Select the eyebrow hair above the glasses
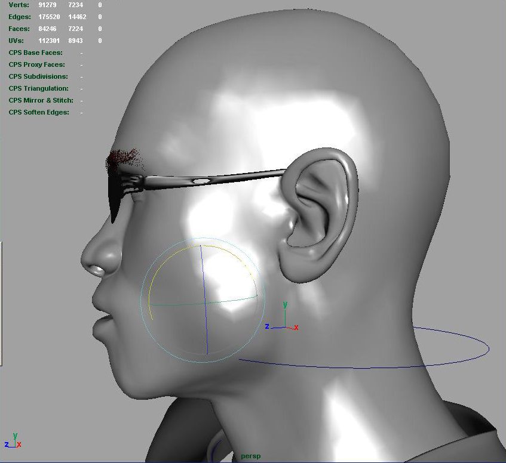The image size is (506, 463). click(x=124, y=160)
